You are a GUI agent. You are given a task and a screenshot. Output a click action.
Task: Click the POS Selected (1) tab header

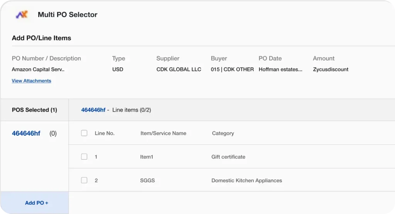point(34,110)
